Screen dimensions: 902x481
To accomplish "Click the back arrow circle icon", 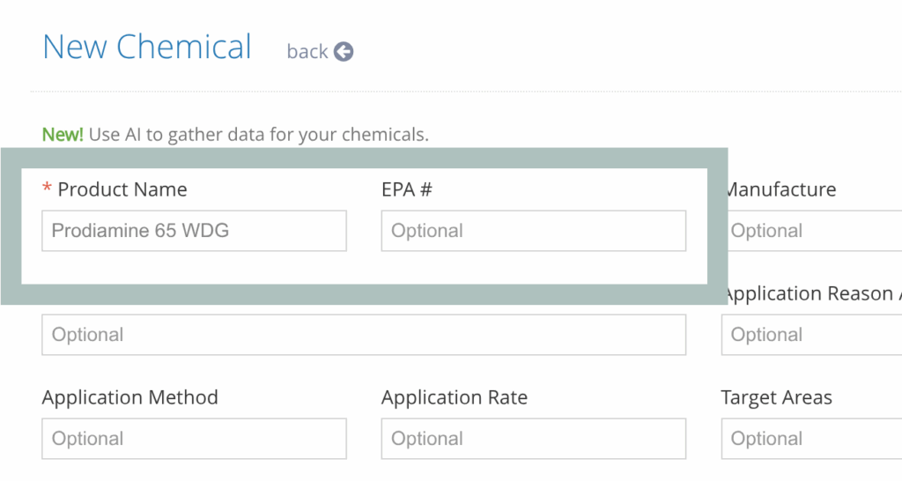I will 344,52.
